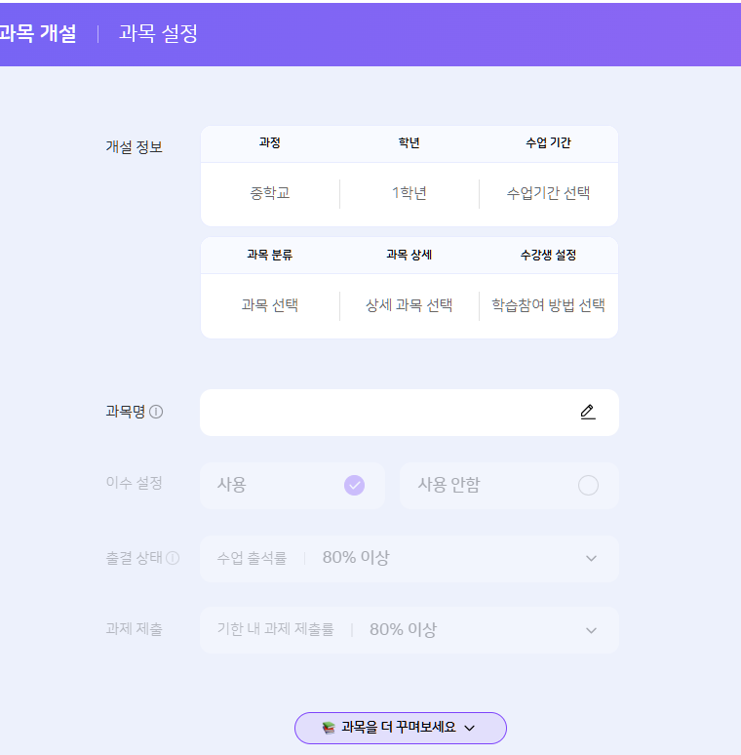Screen dimensions: 741x755
Task: Click the purple checkmark icon on 사용
Action: coord(354,485)
